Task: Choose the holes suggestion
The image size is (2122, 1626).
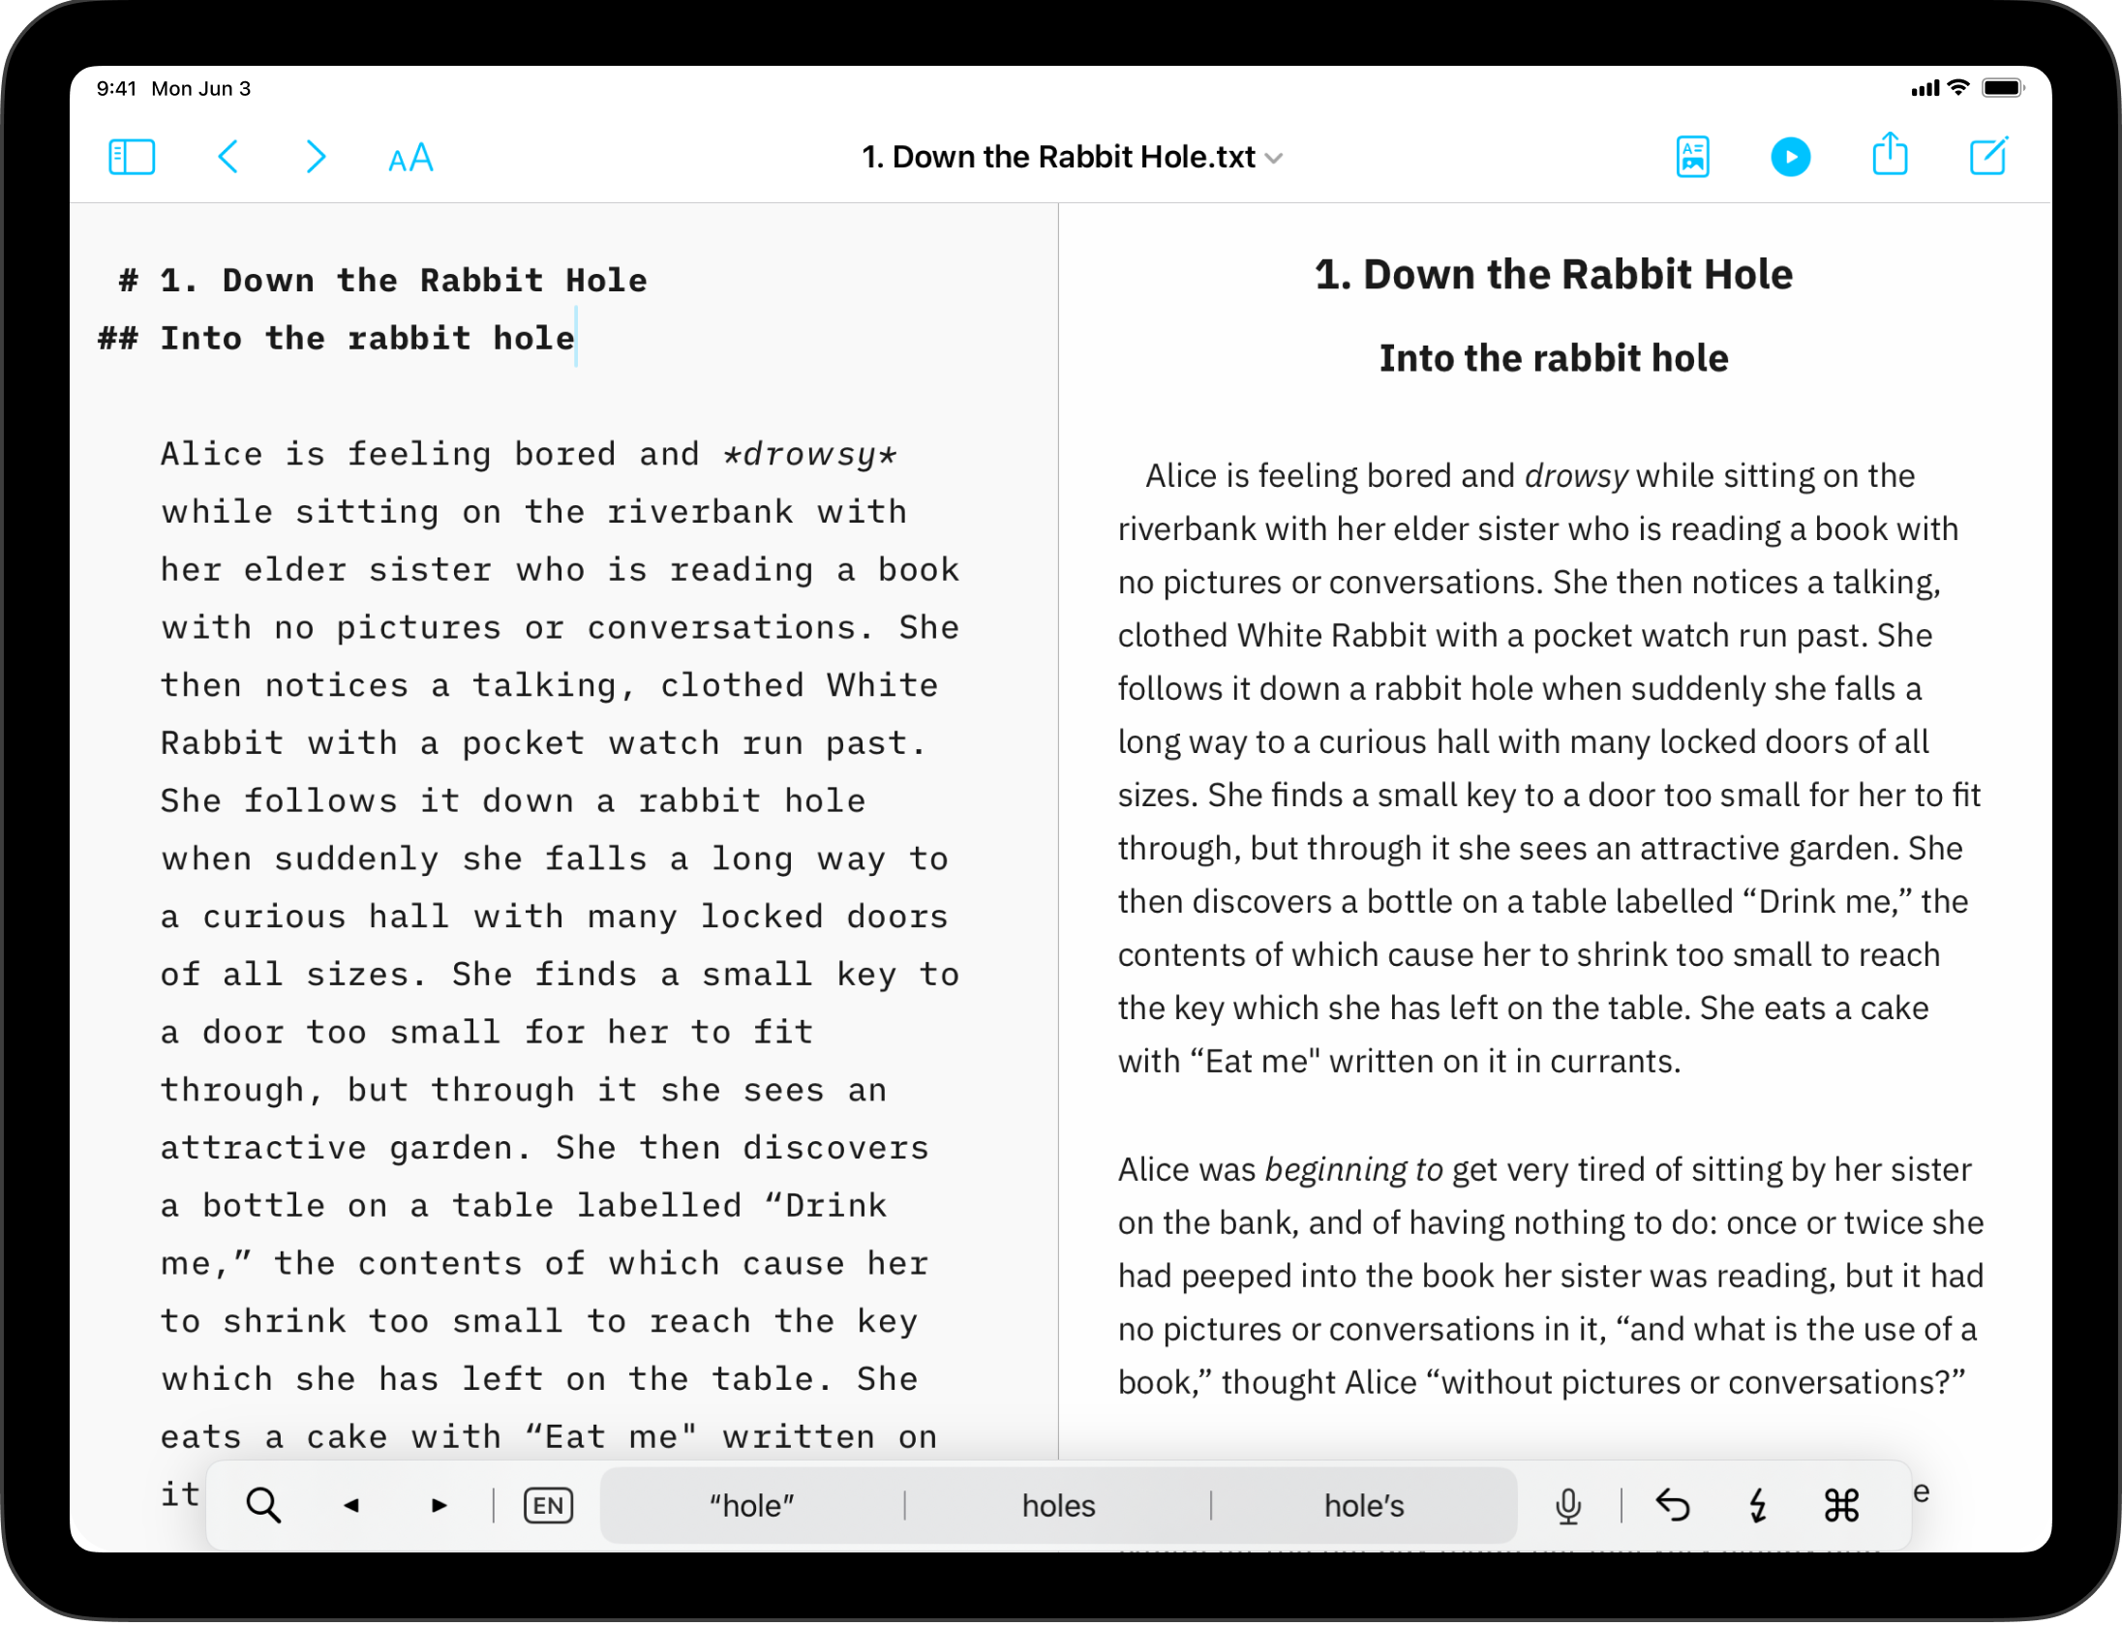Action: pyautogui.click(x=1058, y=1505)
